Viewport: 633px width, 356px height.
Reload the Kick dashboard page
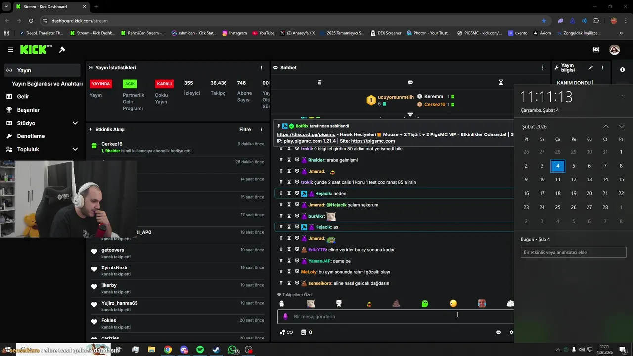31,21
